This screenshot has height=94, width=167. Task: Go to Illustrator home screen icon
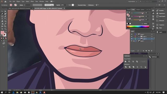click(x=5, y=2)
